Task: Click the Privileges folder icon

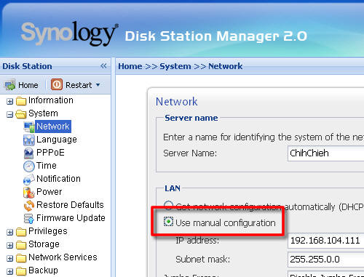Action: click(x=21, y=232)
